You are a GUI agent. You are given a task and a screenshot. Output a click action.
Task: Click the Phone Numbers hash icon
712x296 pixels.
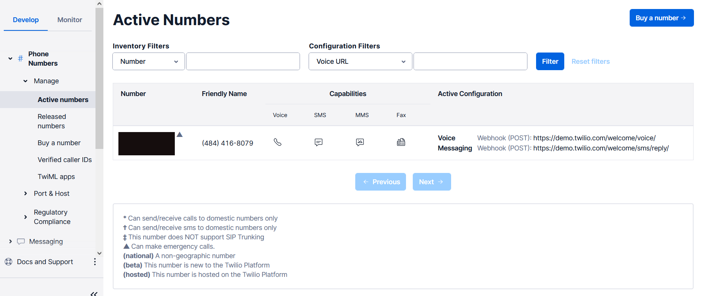pos(20,59)
